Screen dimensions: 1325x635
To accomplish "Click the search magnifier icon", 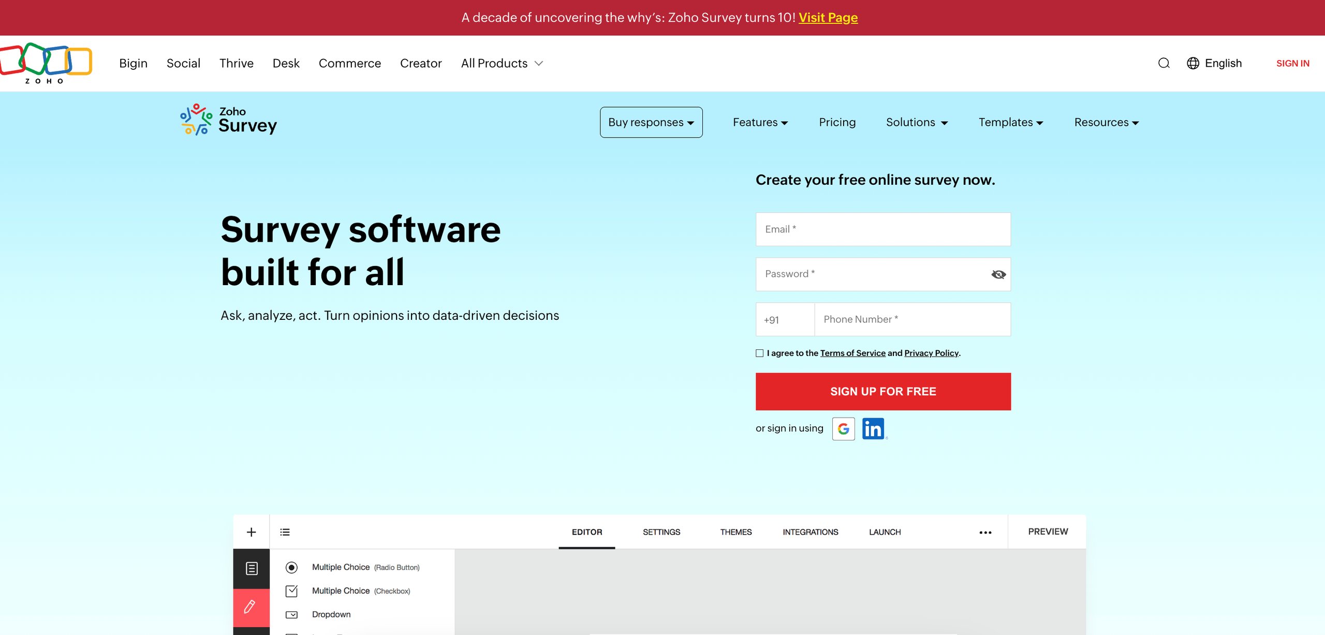I will 1164,63.
